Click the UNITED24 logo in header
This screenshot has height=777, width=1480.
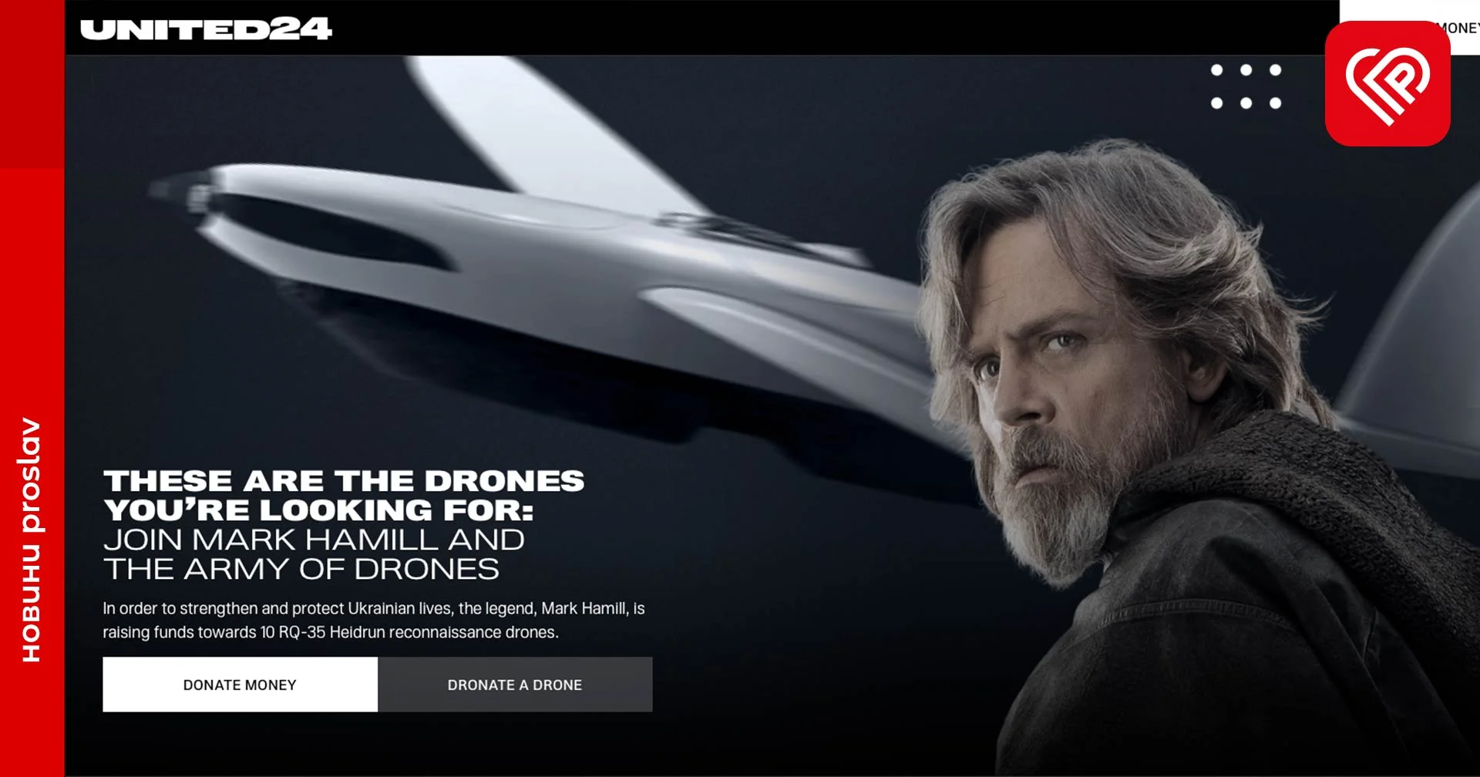click(206, 29)
